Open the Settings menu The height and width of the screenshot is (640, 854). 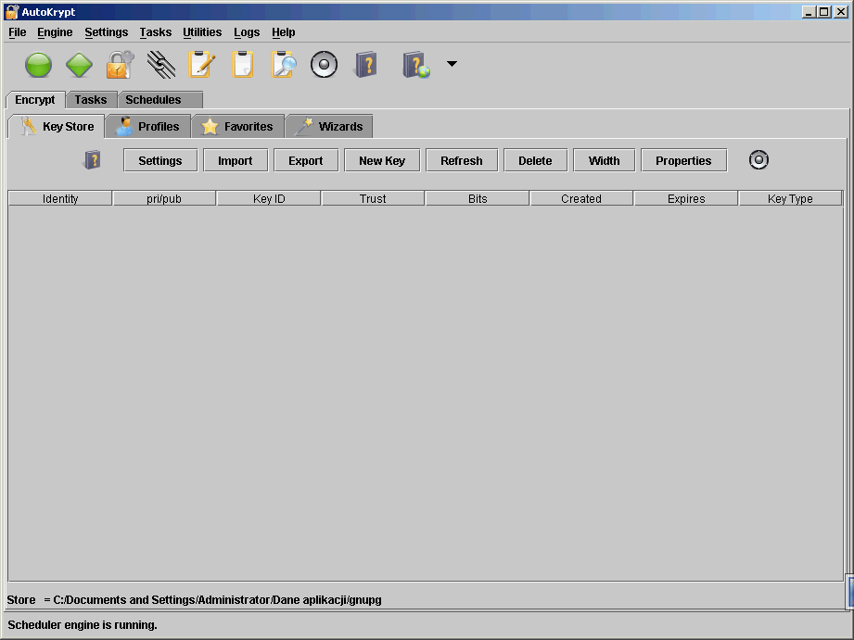pyautogui.click(x=107, y=32)
